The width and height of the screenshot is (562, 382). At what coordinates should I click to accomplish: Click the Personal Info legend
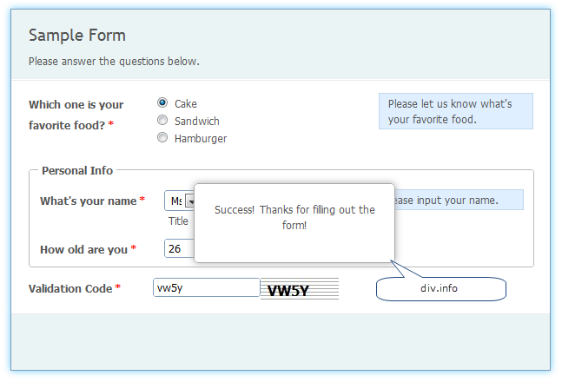pos(77,170)
